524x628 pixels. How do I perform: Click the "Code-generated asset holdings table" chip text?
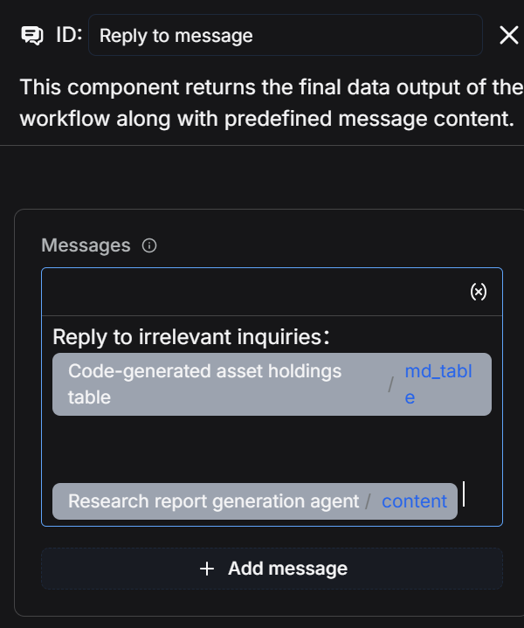[204, 383]
